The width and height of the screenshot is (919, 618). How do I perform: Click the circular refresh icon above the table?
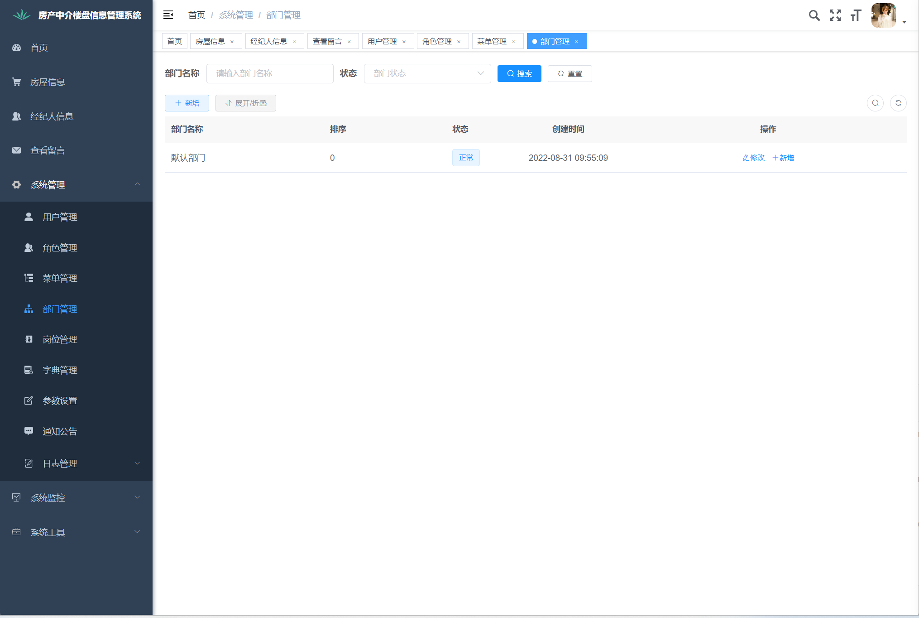coord(898,103)
